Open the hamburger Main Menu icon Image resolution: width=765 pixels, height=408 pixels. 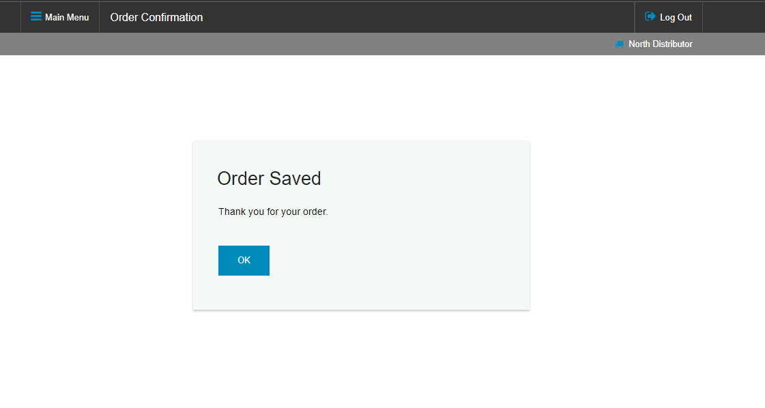point(36,16)
